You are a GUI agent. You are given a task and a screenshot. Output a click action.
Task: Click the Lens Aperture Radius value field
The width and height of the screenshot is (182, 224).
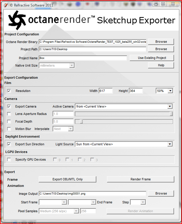click(x=63, y=114)
